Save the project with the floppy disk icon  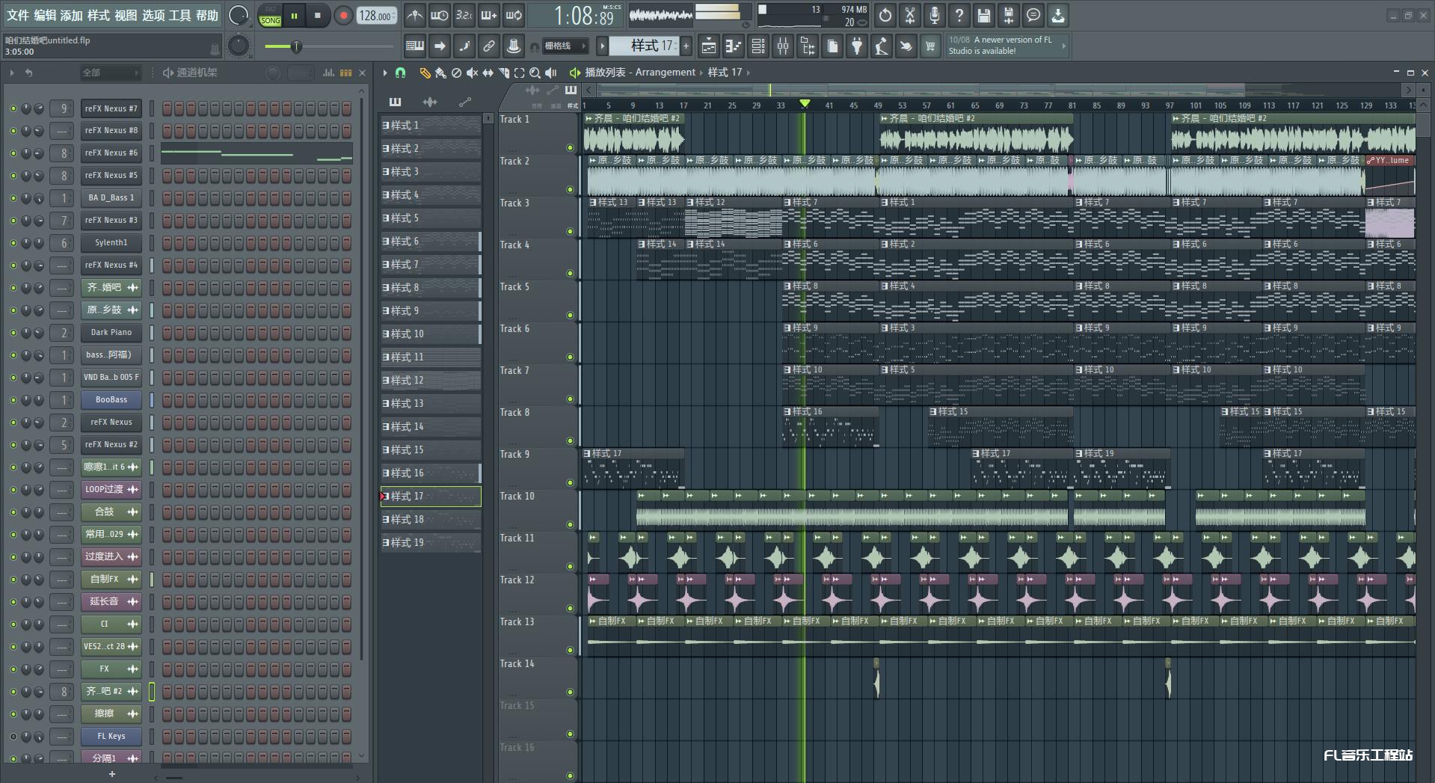coord(984,15)
